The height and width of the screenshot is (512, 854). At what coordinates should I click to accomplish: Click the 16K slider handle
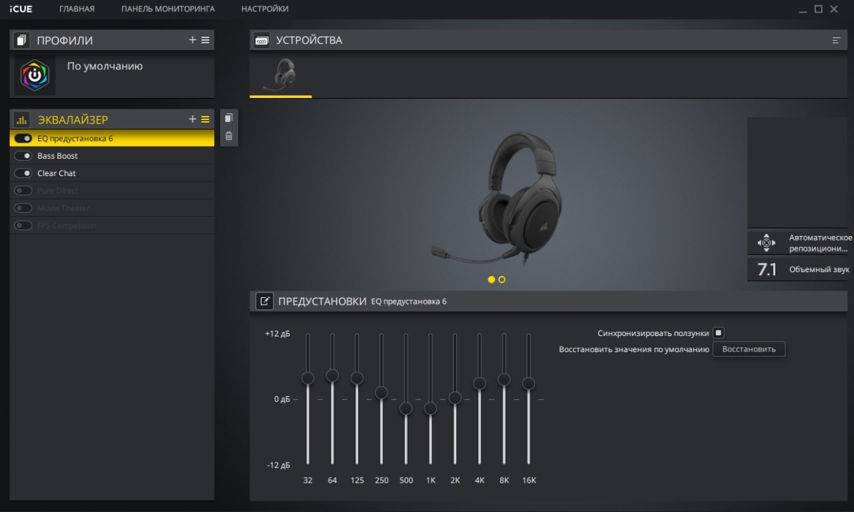point(528,383)
